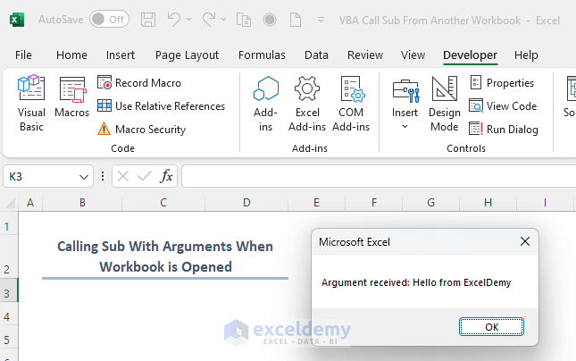Close the Microsoft Excel message box
The width and height of the screenshot is (576, 361).
(525, 241)
